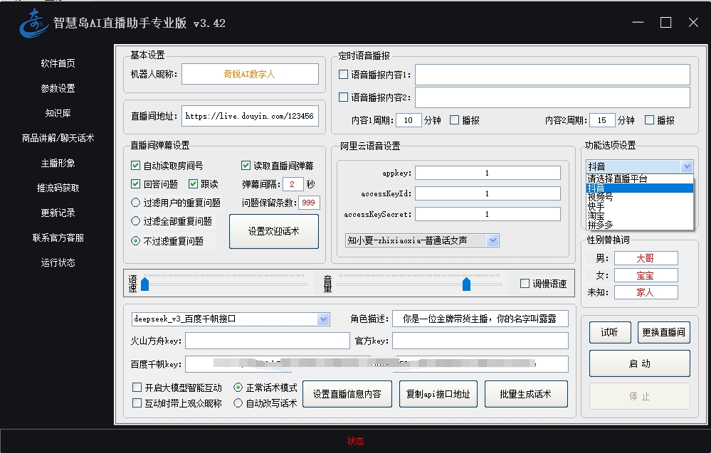The image size is (711, 453).
Task: Click the app logo in title bar
Action: point(32,23)
